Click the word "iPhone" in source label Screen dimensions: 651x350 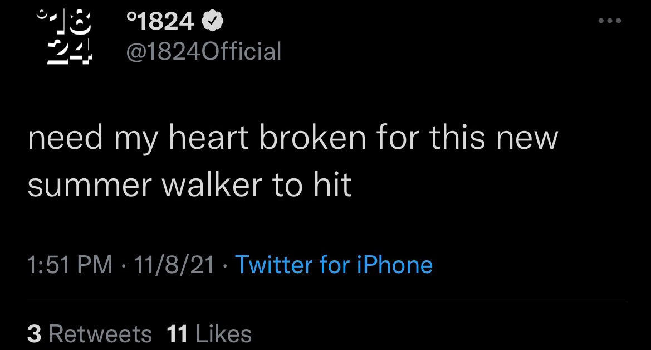(x=395, y=264)
